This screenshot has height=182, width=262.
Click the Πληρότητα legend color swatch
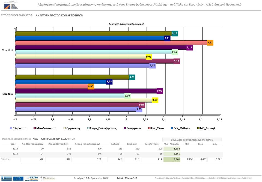tap(11, 128)
